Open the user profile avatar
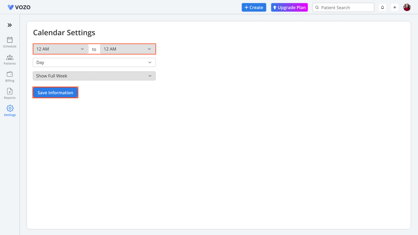 click(x=407, y=7)
